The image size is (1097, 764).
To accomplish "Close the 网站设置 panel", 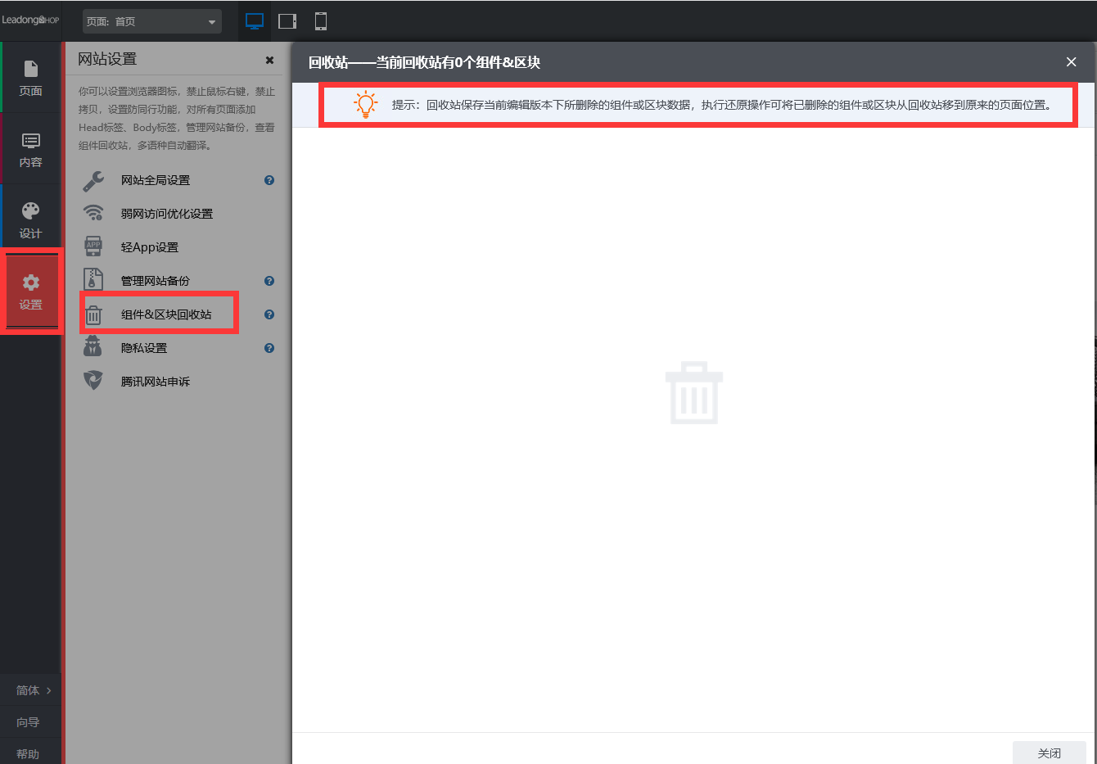I will [269, 60].
